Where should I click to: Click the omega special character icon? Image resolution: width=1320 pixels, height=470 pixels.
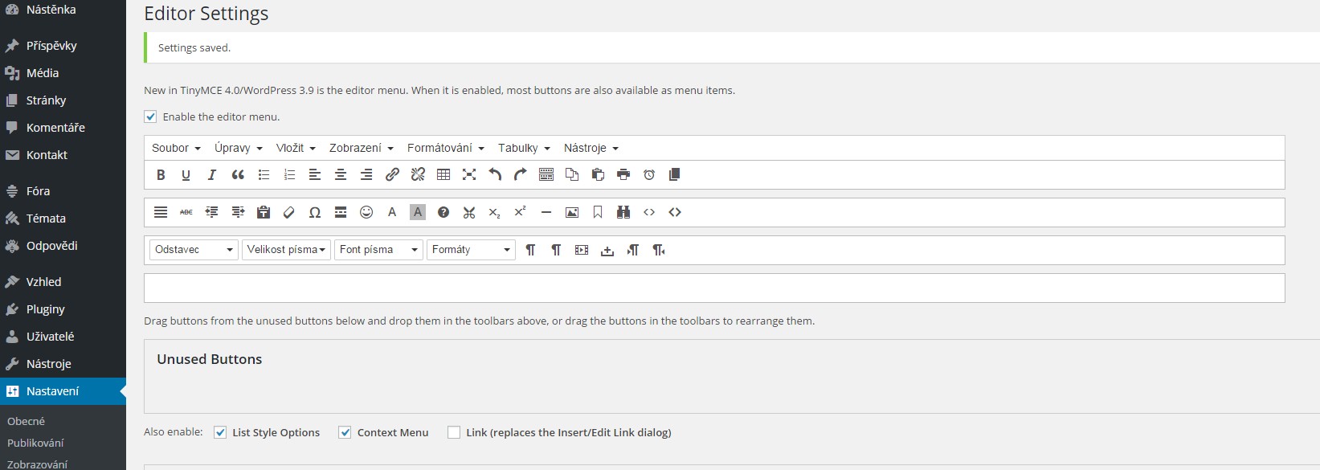(315, 212)
